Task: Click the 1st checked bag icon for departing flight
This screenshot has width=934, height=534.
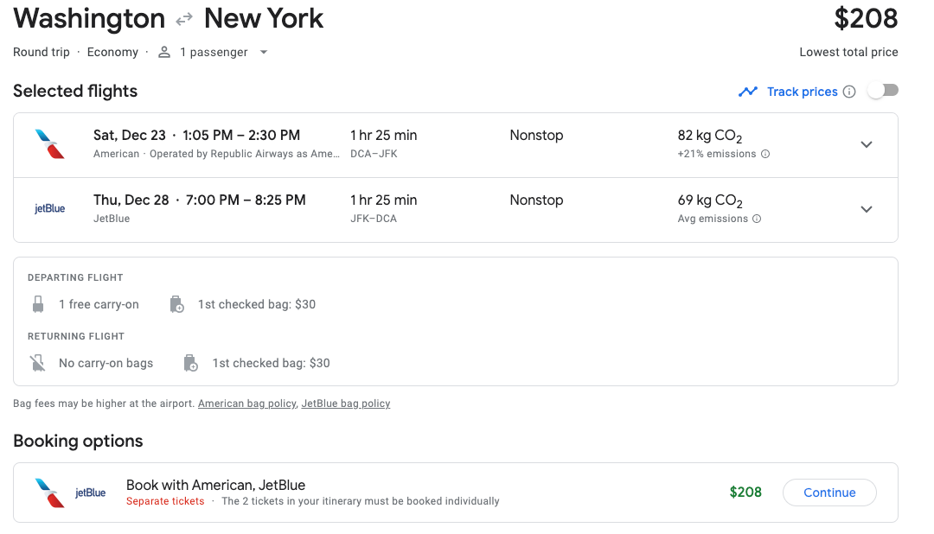Action: (176, 303)
